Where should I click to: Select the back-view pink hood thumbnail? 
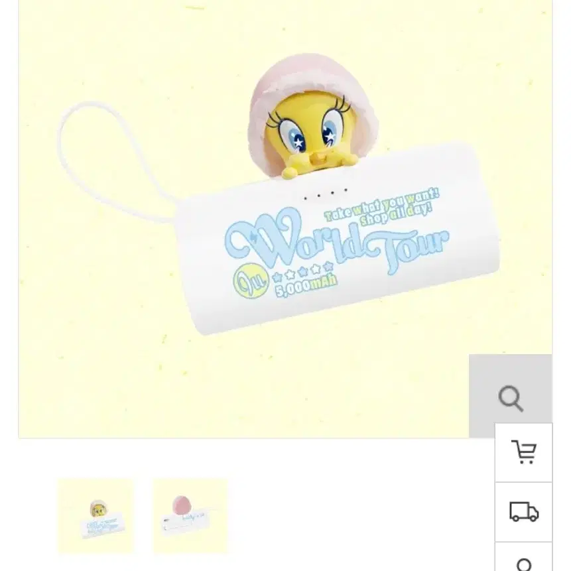(190, 516)
